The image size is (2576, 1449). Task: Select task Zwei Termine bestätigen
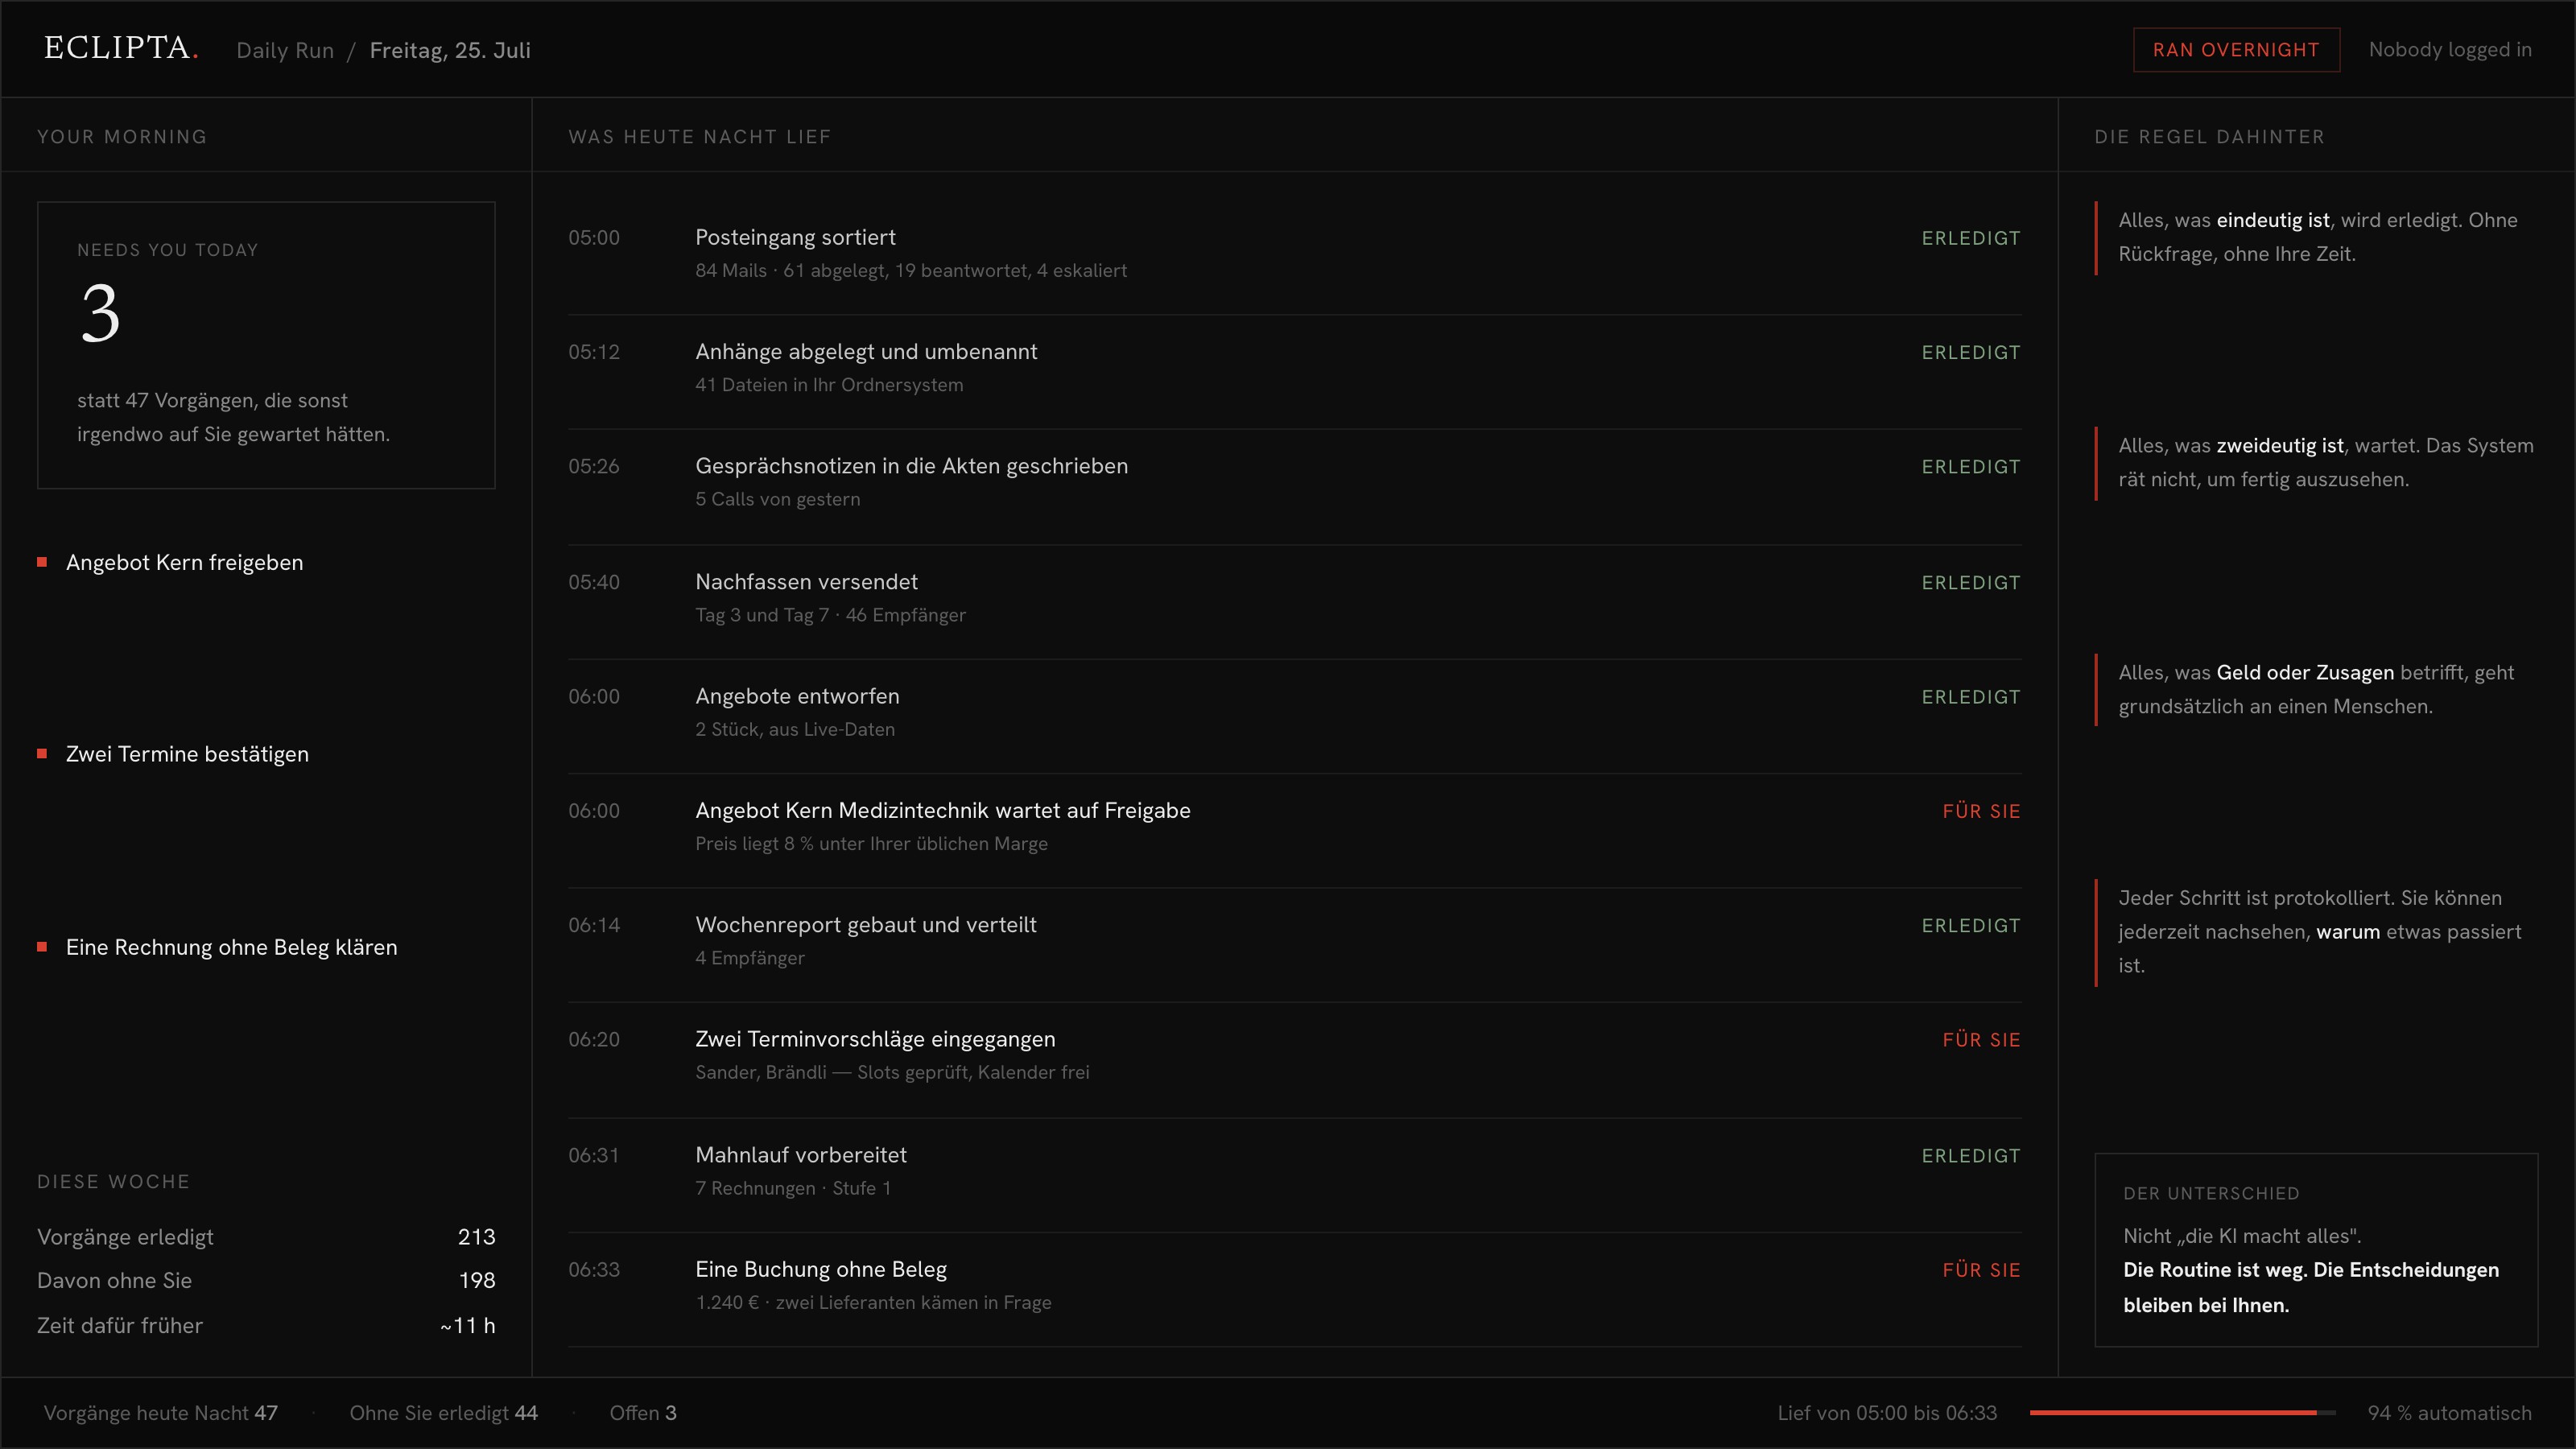click(187, 754)
